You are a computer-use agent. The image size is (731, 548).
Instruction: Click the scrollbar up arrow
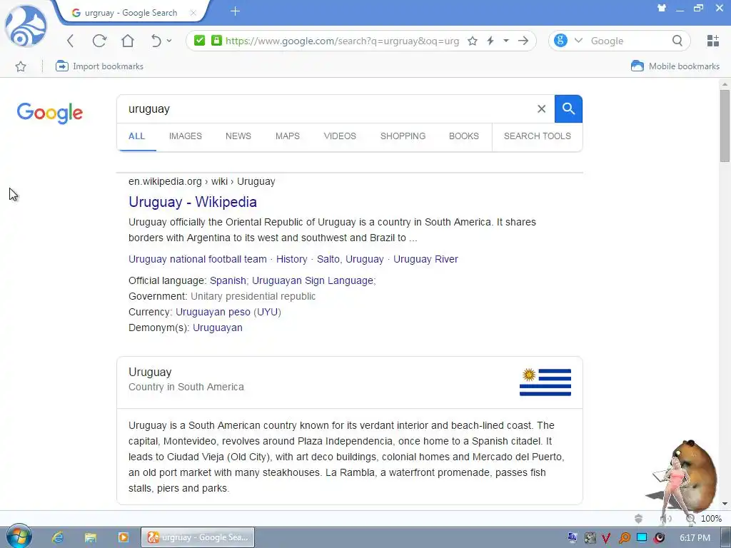tap(725, 84)
